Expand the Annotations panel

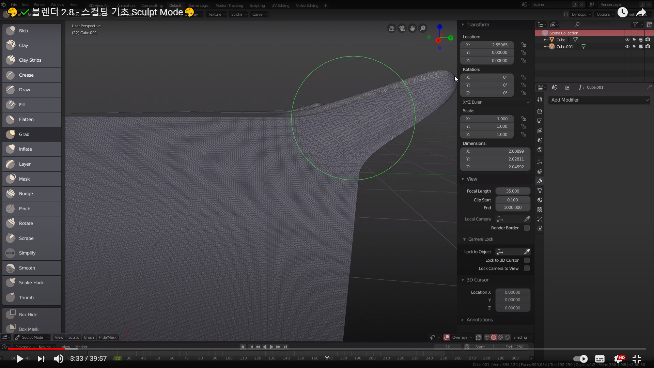pos(479,320)
